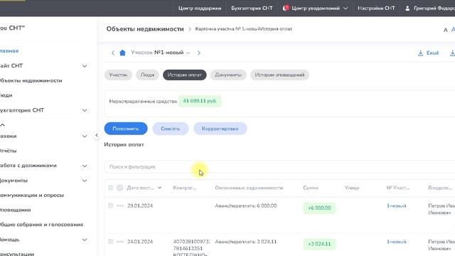Click the Пополнить button
Viewport: 455px width, 256px height.
click(126, 129)
